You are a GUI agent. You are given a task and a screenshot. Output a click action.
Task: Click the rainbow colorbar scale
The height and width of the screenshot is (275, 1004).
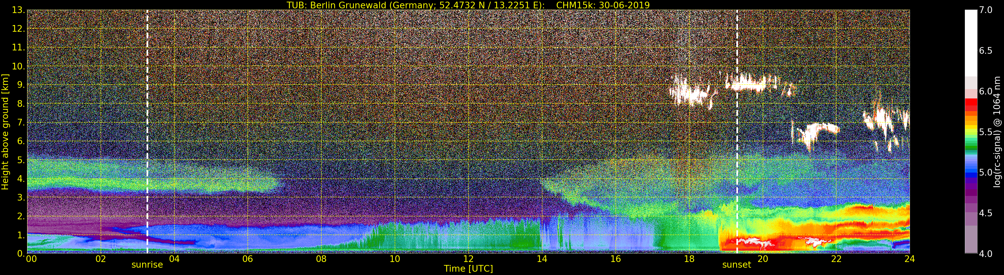[x=971, y=131]
